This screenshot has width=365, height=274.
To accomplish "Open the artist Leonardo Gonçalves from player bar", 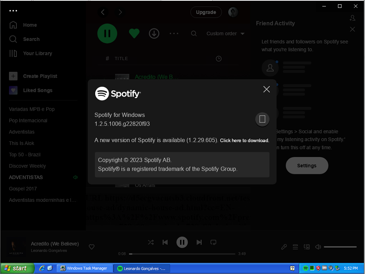I will click(x=49, y=251).
